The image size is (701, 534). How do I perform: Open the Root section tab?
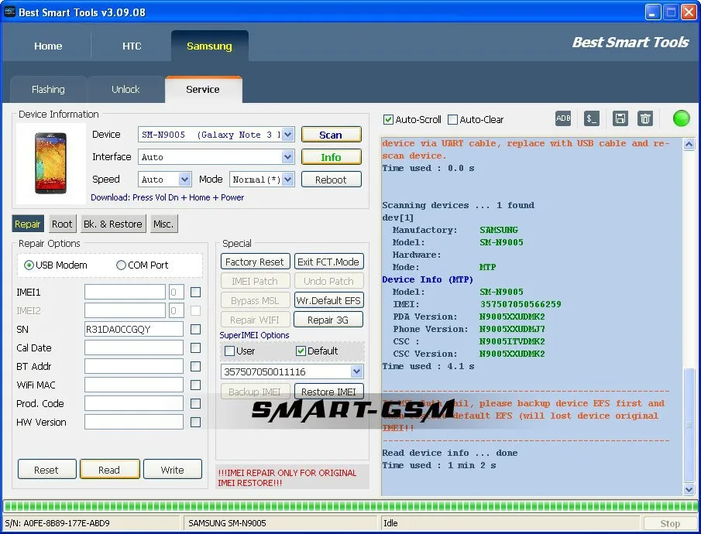pos(62,224)
